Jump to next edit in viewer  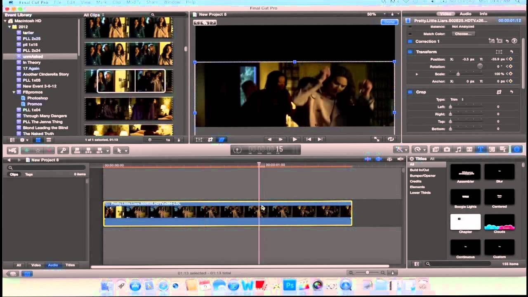tap(320, 139)
